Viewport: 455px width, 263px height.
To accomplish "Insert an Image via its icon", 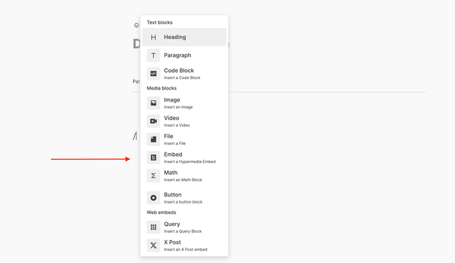I will pos(153,103).
